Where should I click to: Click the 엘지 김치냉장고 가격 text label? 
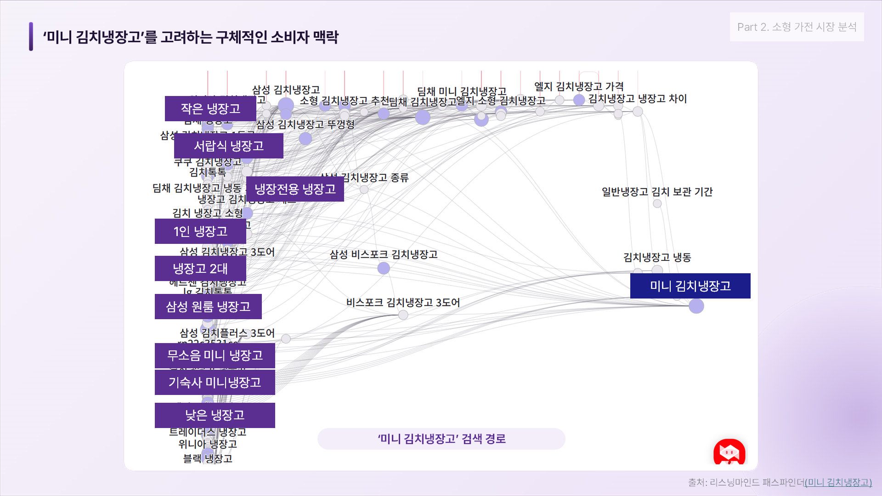pos(579,86)
